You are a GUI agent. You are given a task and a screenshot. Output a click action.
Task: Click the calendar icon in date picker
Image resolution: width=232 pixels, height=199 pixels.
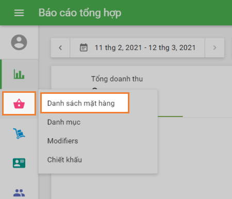pos(84,47)
